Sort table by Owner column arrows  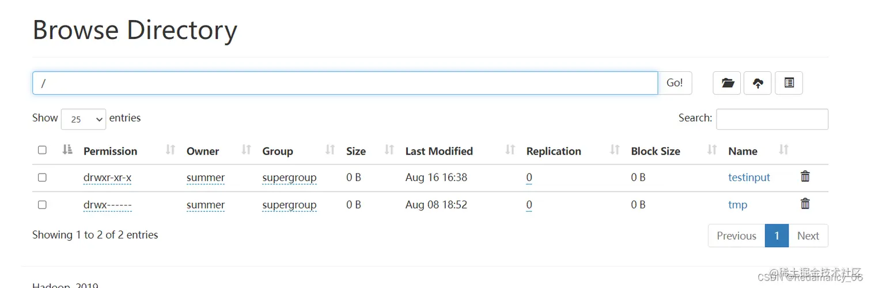point(246,150)
